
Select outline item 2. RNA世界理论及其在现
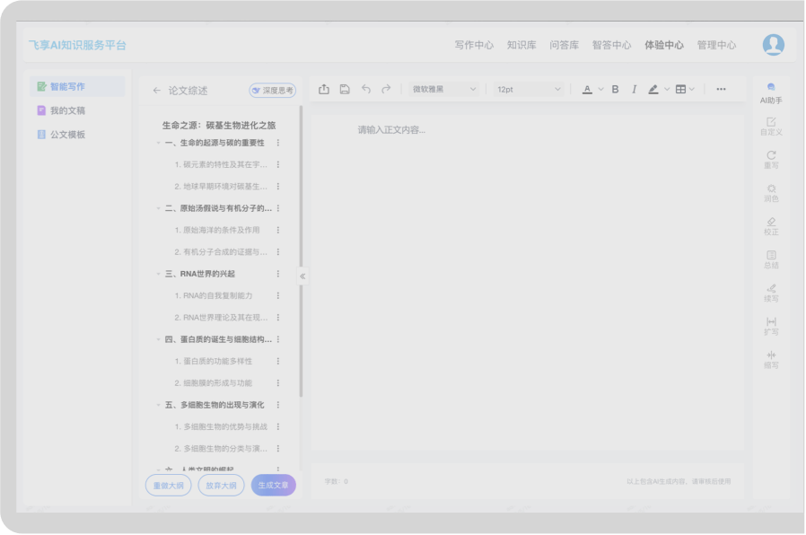pyautogui.click(x=221, y=318)
